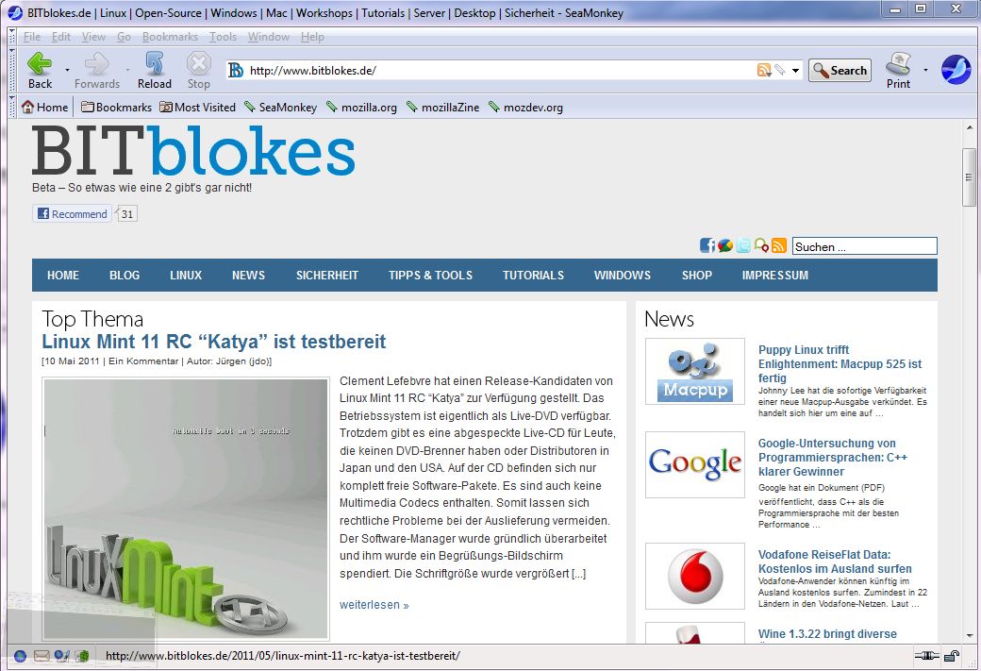Open the Bookmarks menu in menu bar
981x671 pixels.
coord(170,37)
